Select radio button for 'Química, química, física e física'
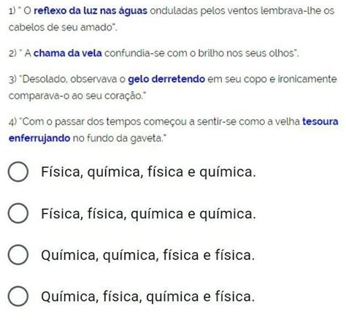 point(18,255)
